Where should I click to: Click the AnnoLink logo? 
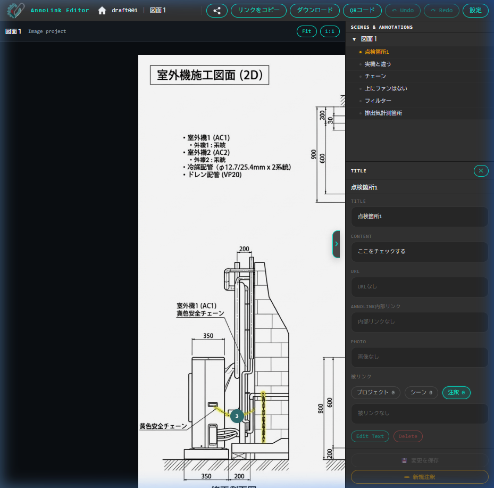pos(15,10)
